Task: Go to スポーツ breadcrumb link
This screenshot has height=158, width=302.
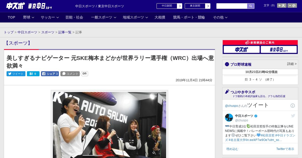Action: pos(48,32)
